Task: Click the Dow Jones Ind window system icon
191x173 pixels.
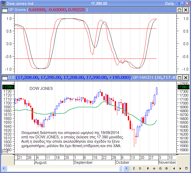Action: [x=3, y=3]
